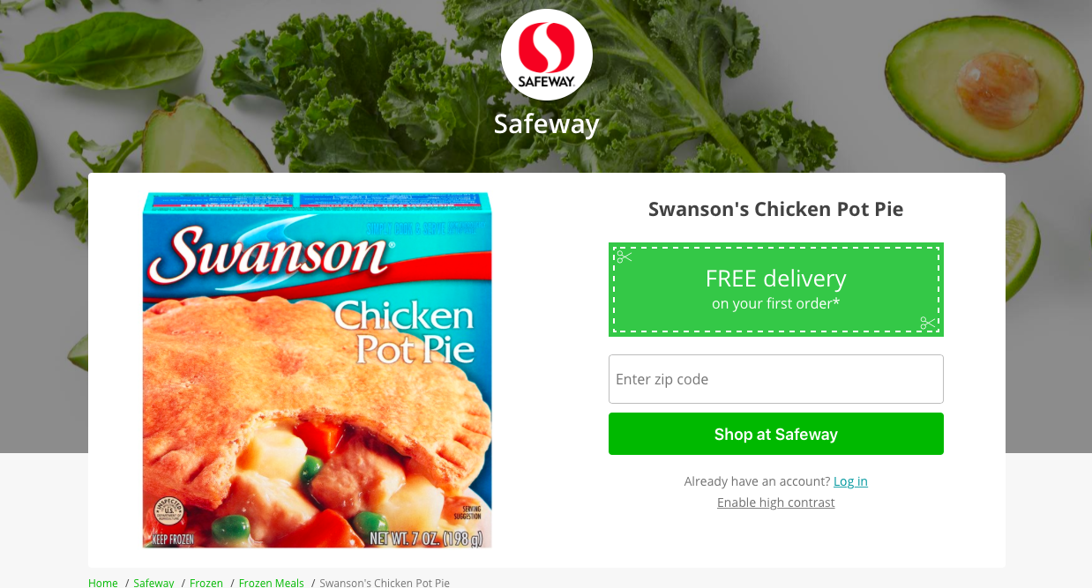The image size is (1092, 588).
Task: Click the upper-left scissors icon on the coupon
Action: tap(625, 257)
